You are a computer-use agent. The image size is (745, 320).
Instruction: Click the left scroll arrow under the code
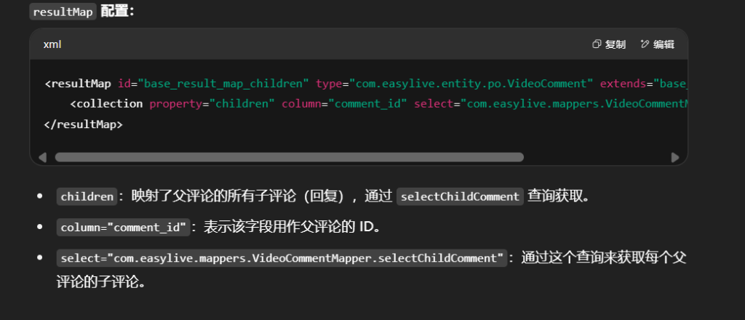pyautogui.click(x=42, y=157)
